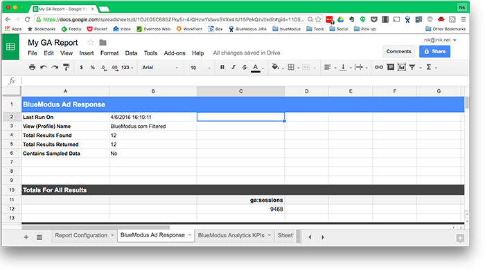Click the functions sigma icon
The height and width of the screenshot is (269, 485).
(429, 67)
